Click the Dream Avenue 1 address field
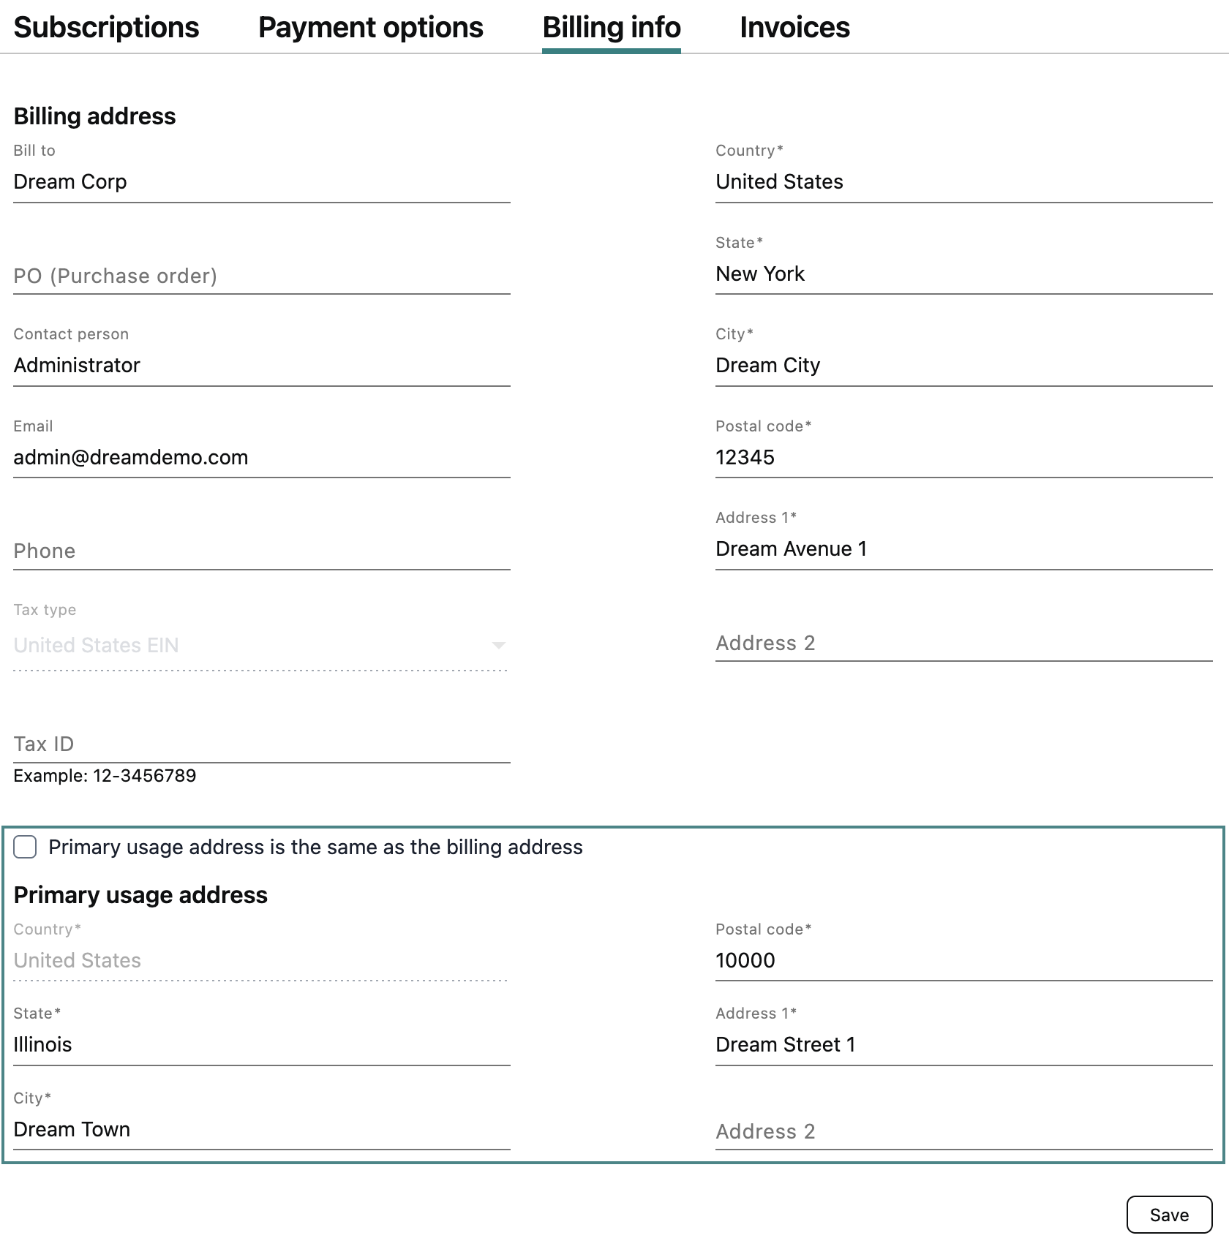 pyautogui.click(x=963, y=549)
